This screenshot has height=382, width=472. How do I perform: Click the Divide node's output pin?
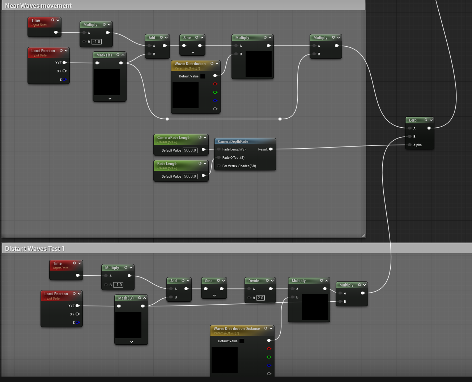pos(271,289)
